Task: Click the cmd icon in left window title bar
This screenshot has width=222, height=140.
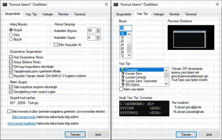Action: 5,5
